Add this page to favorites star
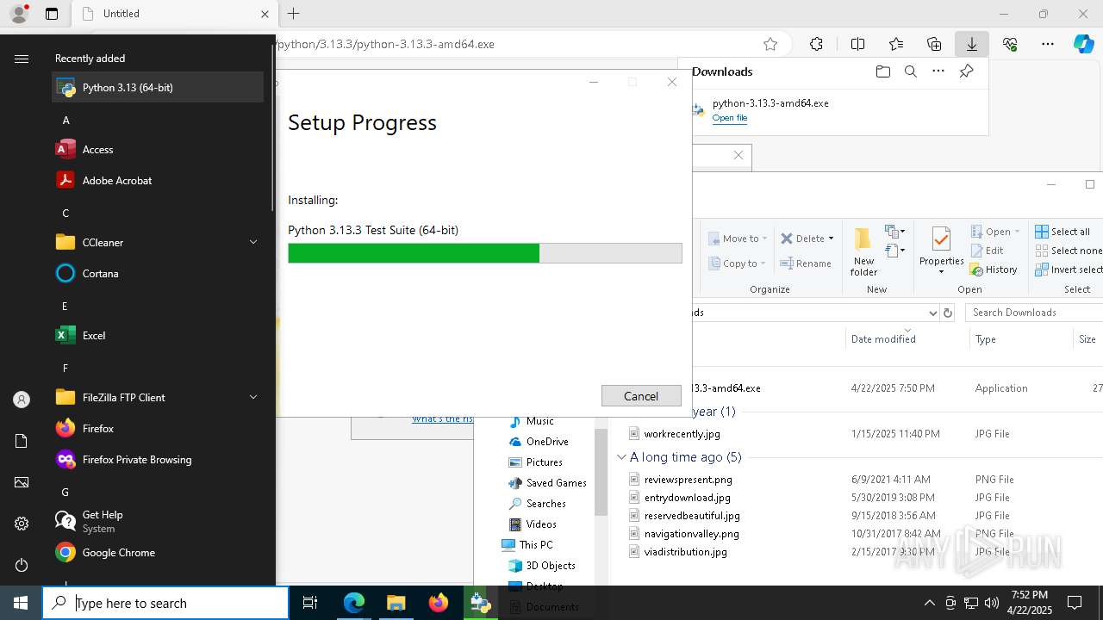Image resolution: width=1103 pixels, height=620 pixels. (x=770, y=44)
